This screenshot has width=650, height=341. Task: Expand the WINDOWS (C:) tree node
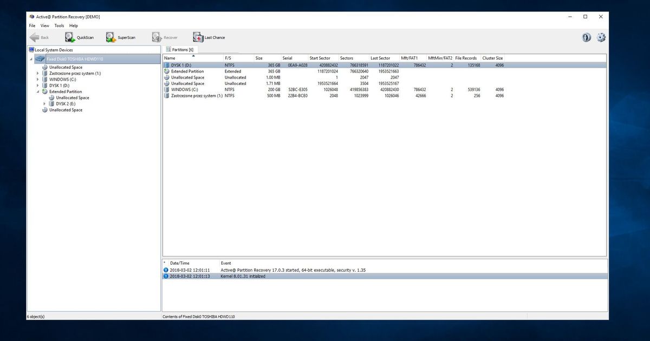click(38, 79)
